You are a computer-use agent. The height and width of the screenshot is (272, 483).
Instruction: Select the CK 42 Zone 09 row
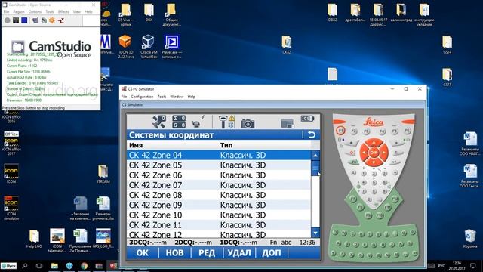(219, 205)
